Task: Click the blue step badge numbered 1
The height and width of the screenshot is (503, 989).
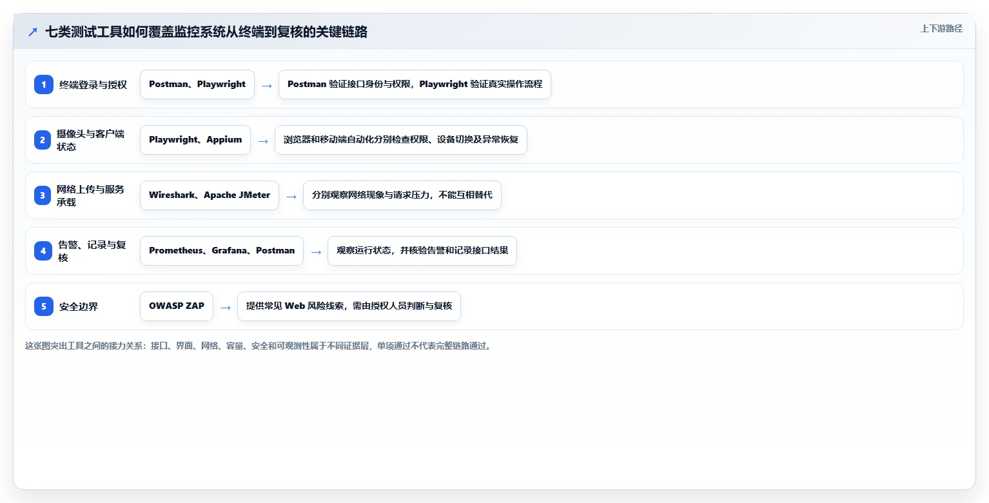Action: pos(44,84)
